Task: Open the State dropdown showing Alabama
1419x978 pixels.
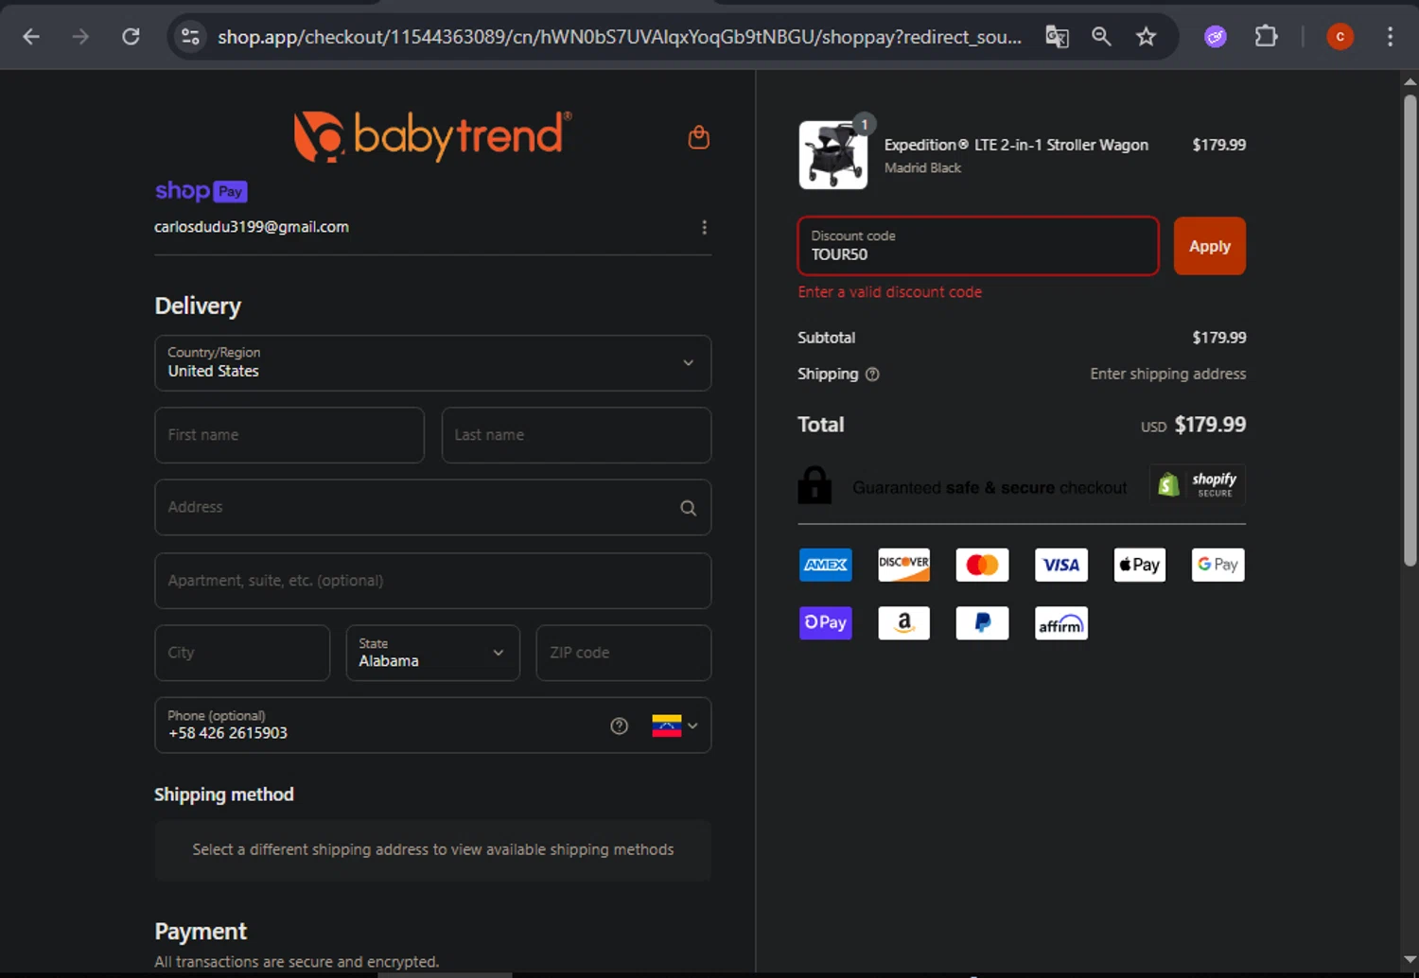Action: [433, 653]
